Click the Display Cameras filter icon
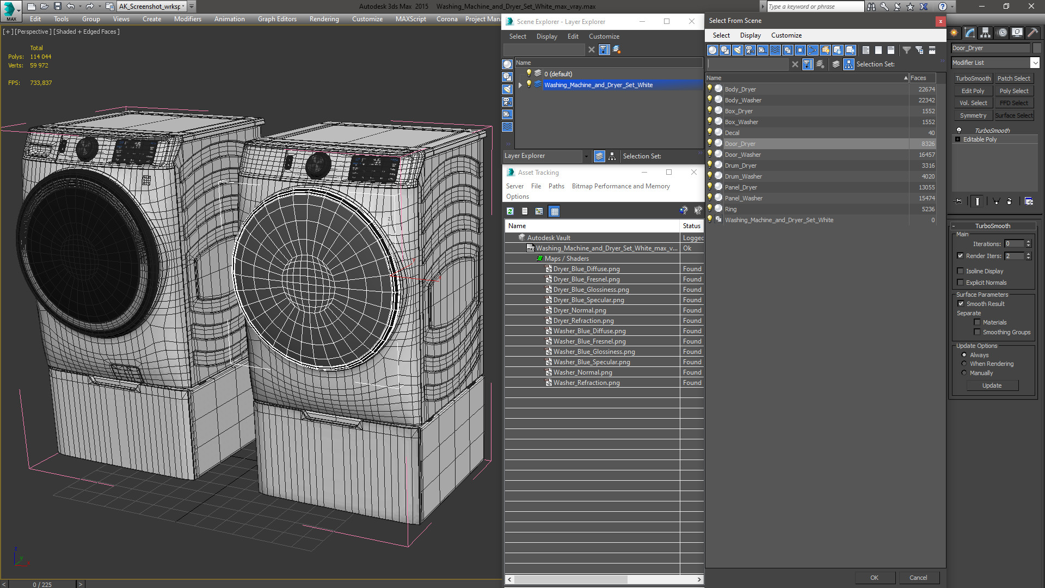This screenshot has height=588, width=1045. tap(749, 50)
